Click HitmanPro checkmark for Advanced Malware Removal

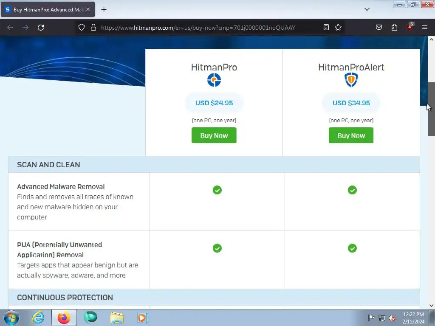click(x=217, y=190)
